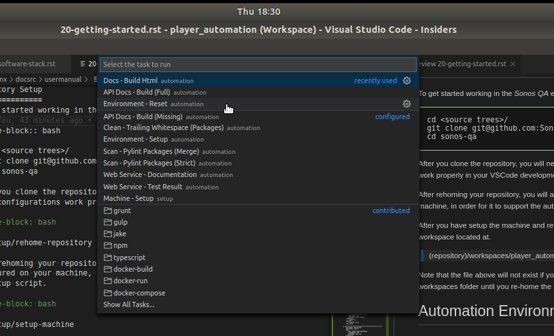This screenshot has height=336, width=554.
Task: Run the API Docs - Build (Full) task
Action: pos(137,92)
